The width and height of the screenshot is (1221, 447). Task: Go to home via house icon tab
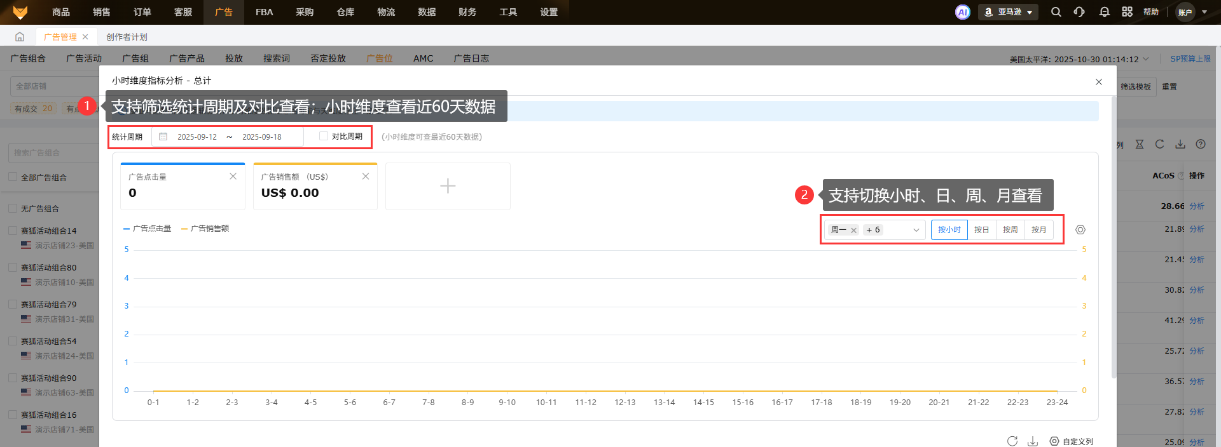point(20,37)
